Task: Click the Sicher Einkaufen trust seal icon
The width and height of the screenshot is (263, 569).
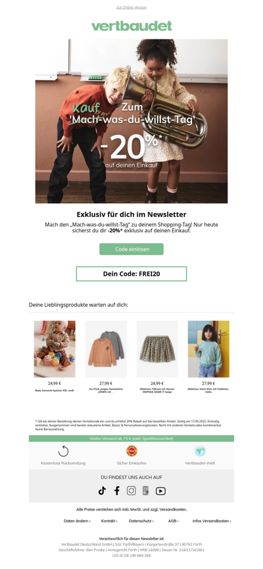Action: 131,451
